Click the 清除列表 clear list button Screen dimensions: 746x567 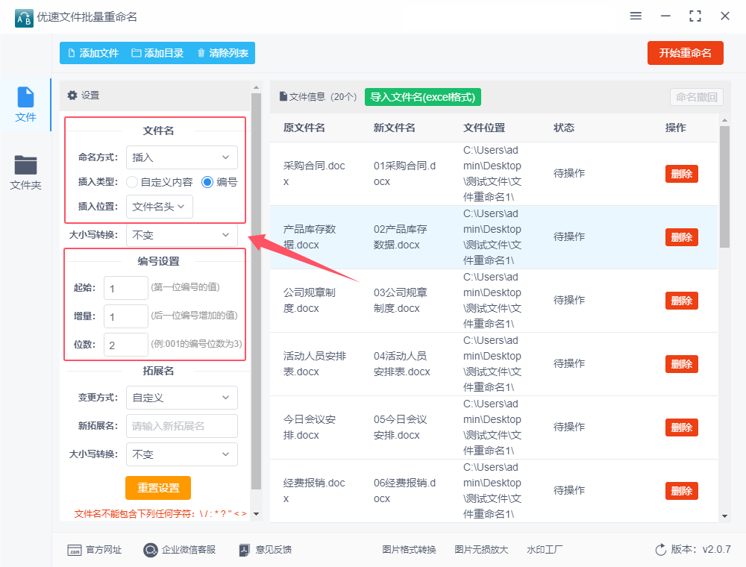pyautogui.click(x=222, y=53)
